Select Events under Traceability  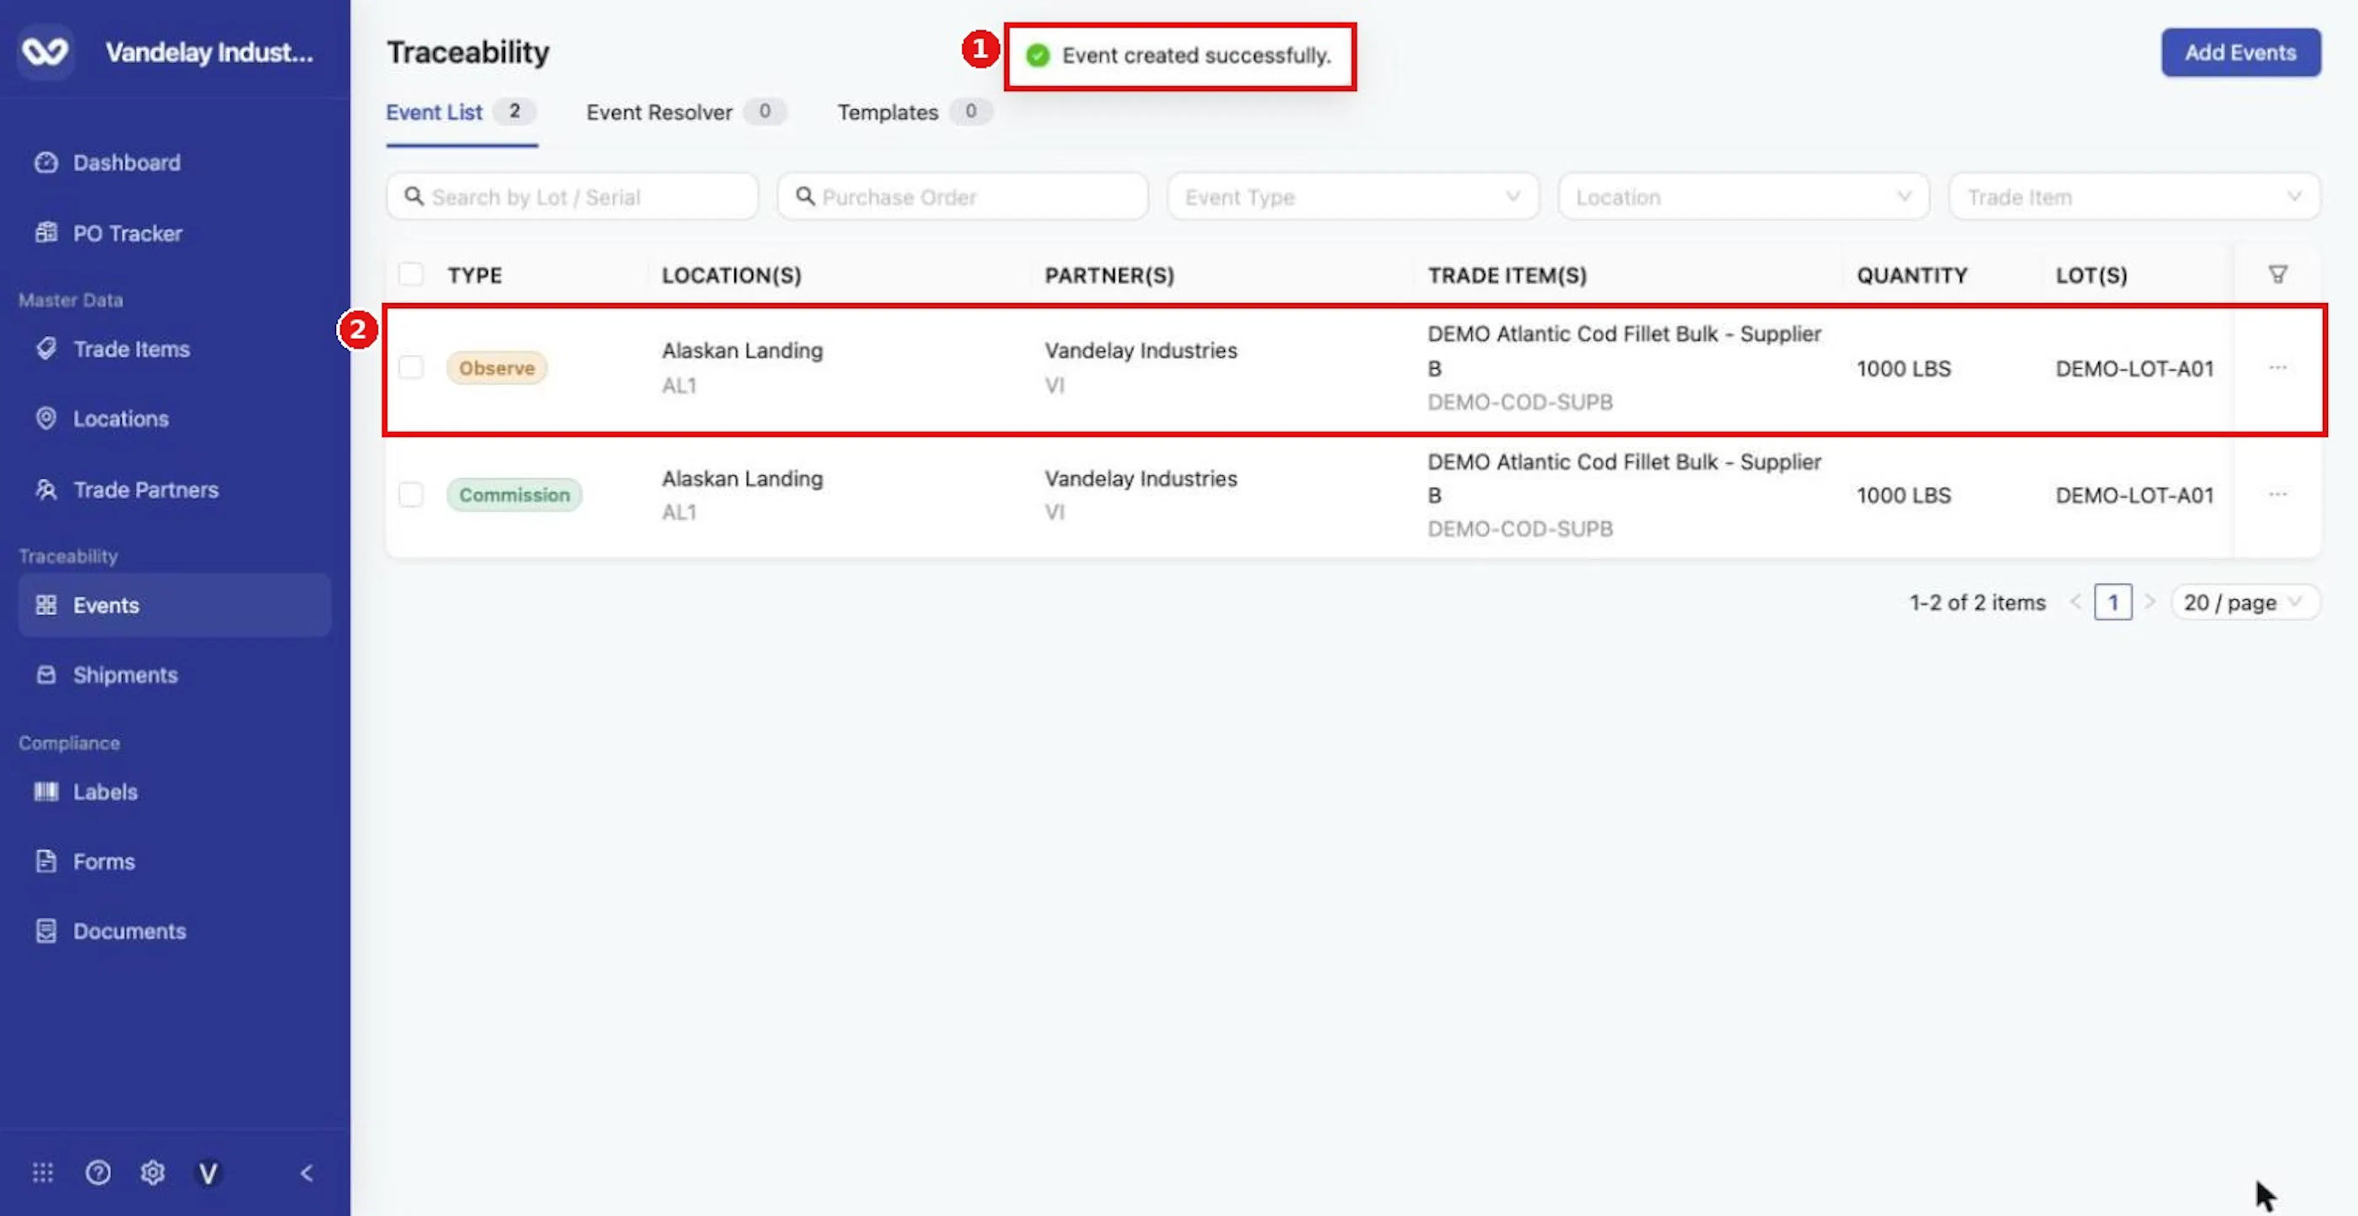[x=174, y=605]
